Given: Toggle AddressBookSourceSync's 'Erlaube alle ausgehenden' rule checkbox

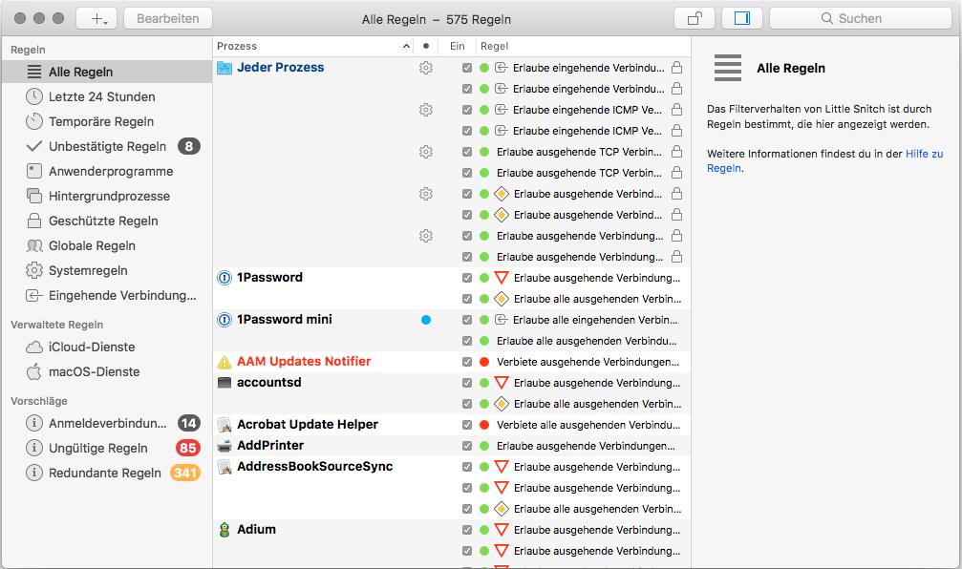Looking at the screenshot, I should (x=467, y=509).
